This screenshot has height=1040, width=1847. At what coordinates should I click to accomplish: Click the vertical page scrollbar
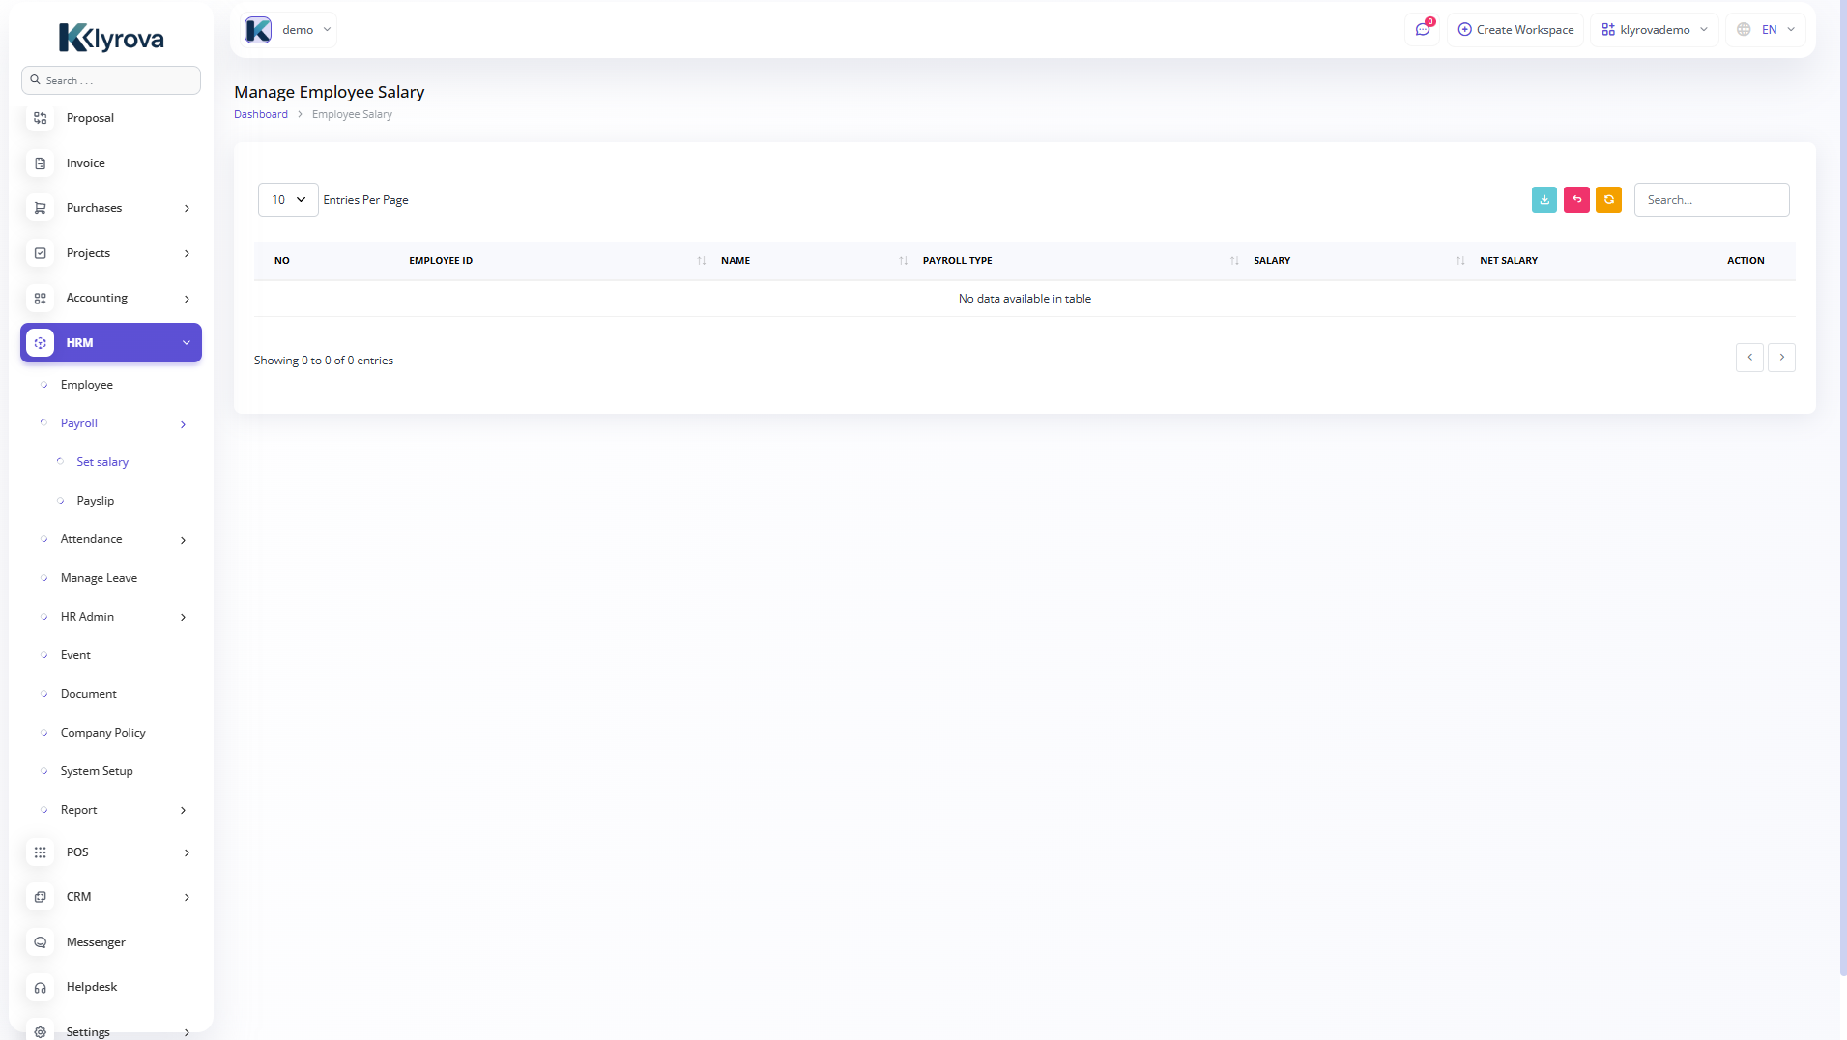pos(1842,483)
